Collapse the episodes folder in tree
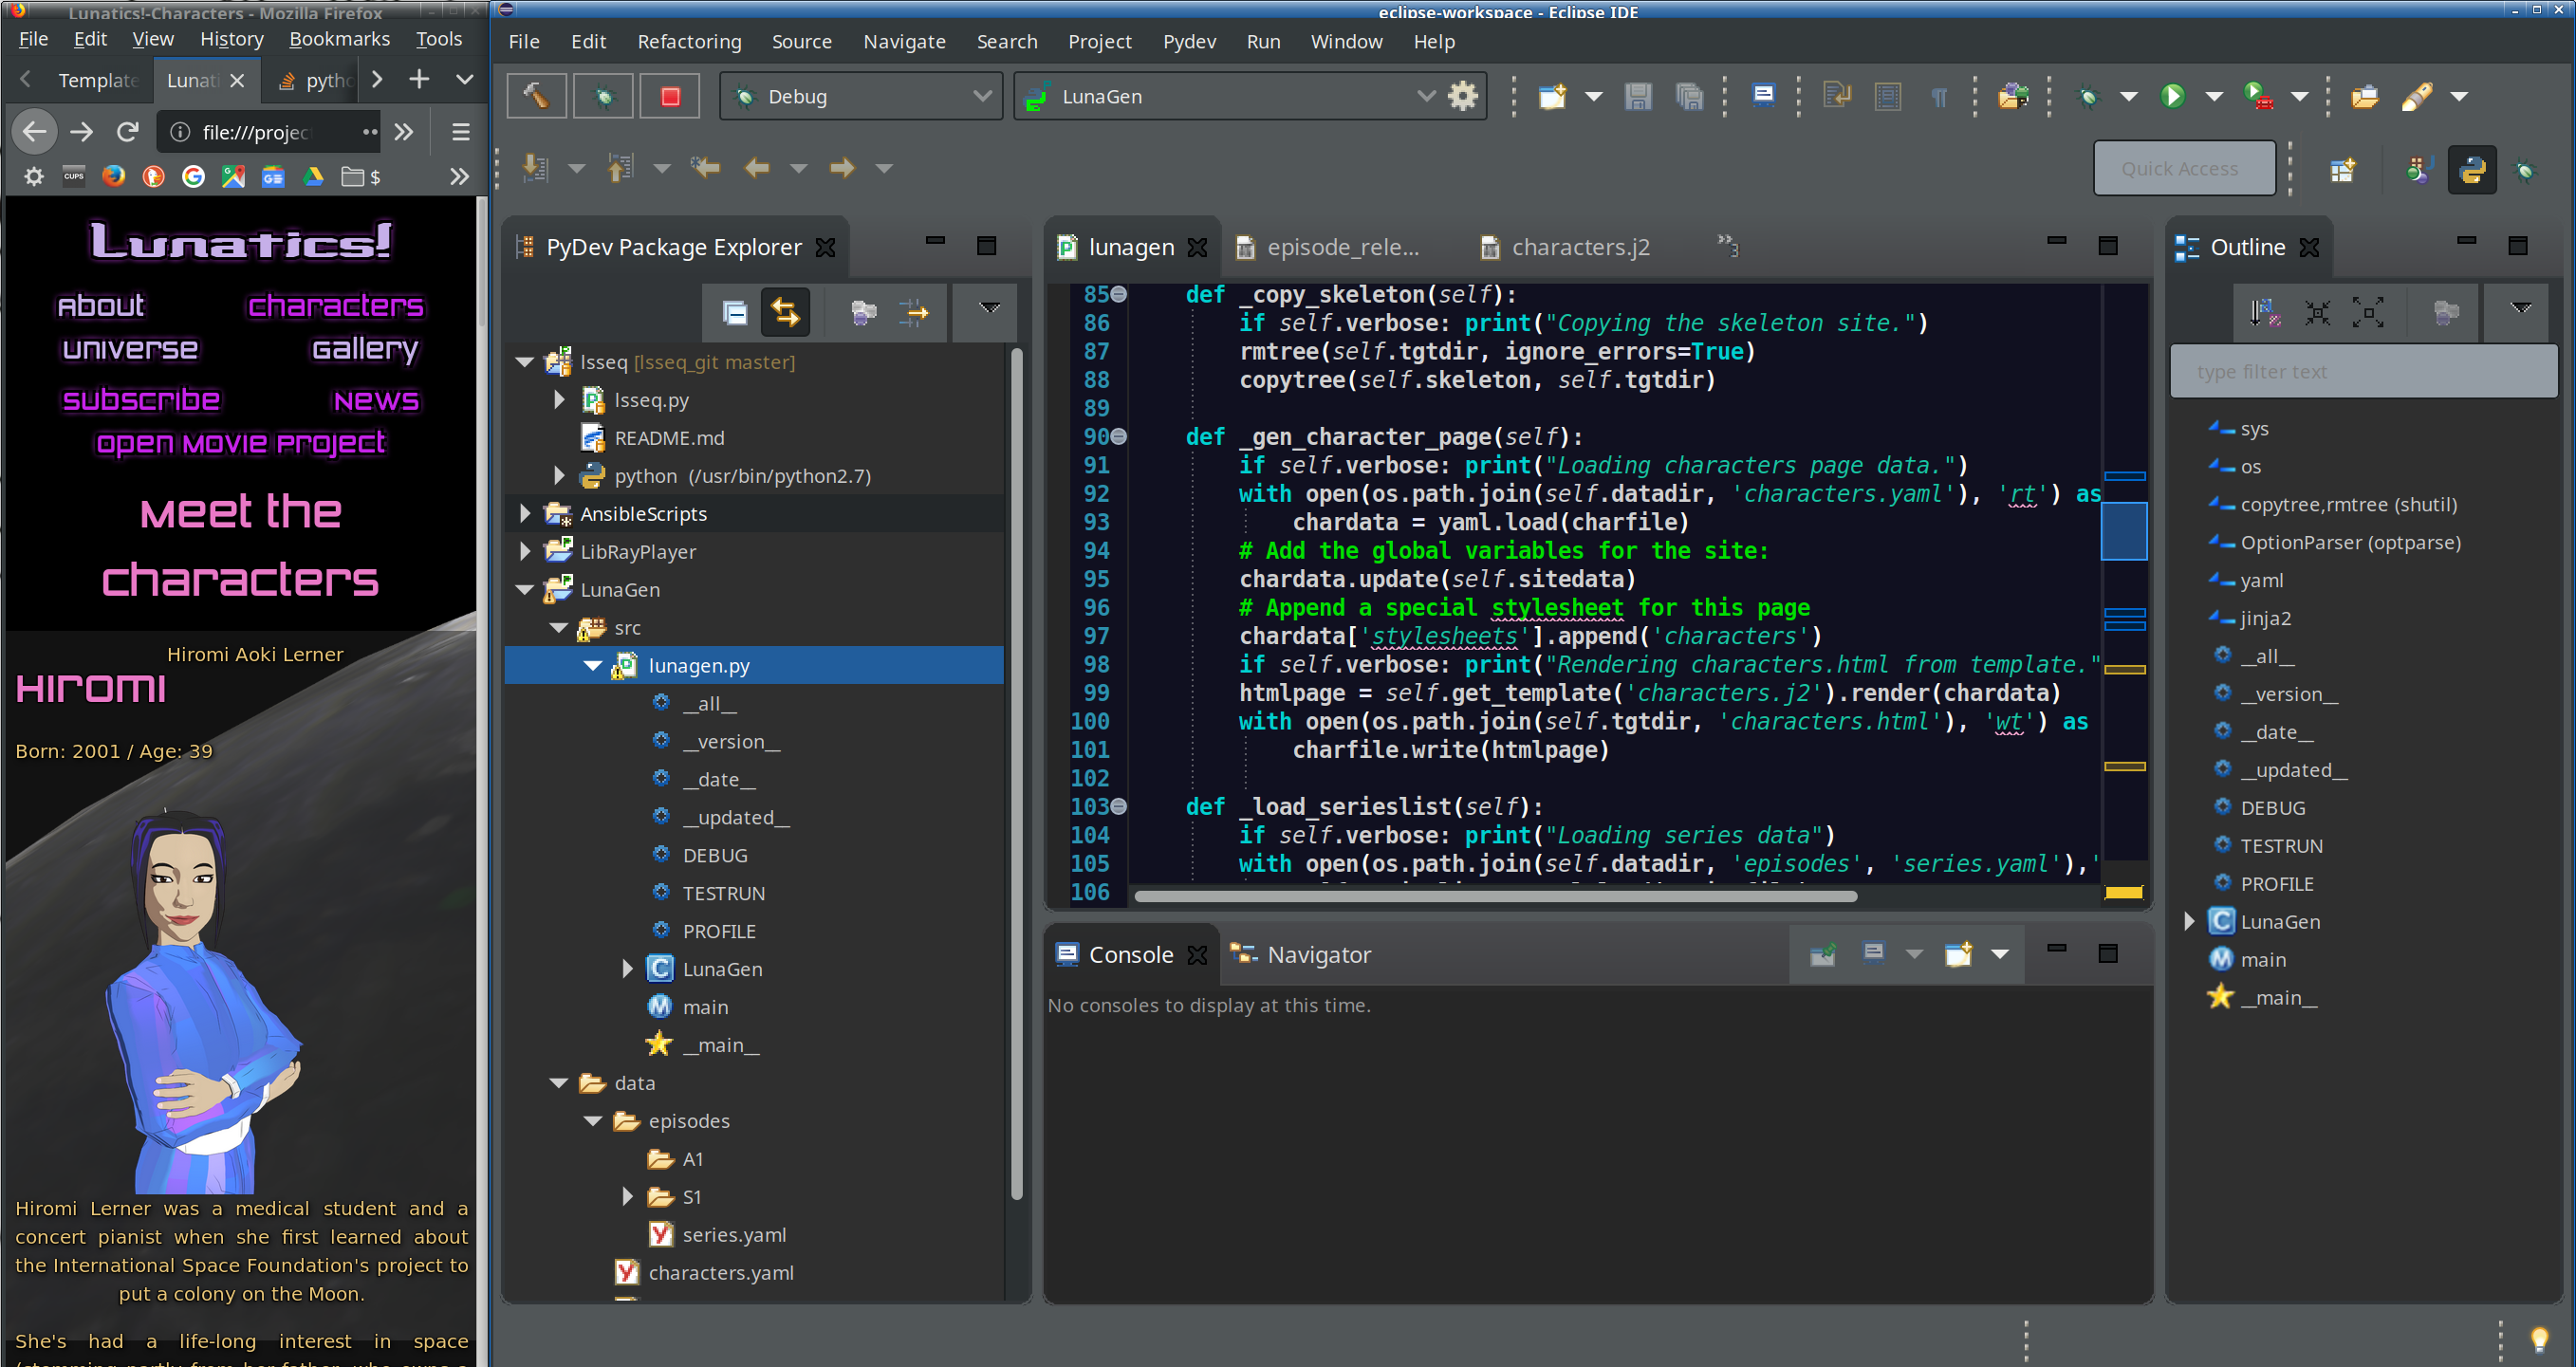Viewport: 2576px width, 1367px height. click(593, 1121)
